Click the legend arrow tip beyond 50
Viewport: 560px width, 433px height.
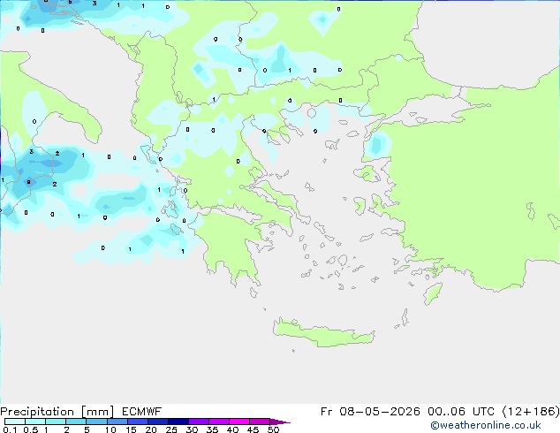pyautogui.click(x=280, y=422)
